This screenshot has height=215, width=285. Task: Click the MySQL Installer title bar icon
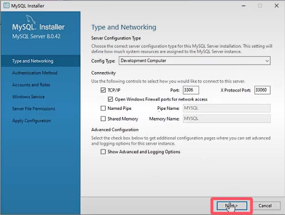(x=6, y=6)
